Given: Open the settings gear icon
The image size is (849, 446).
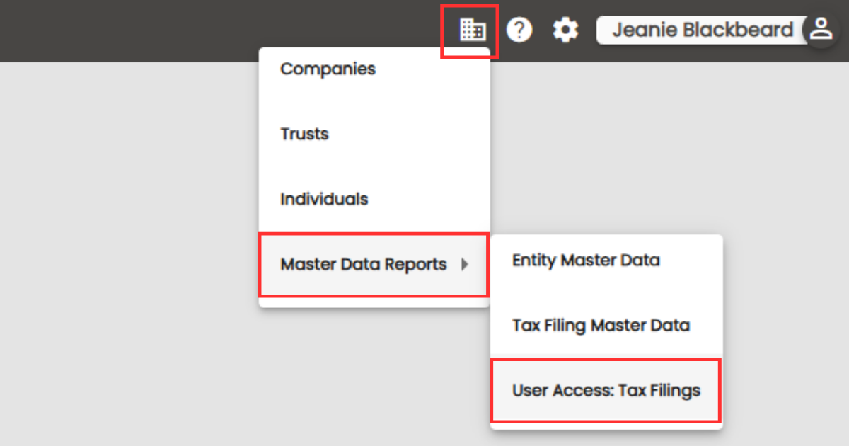Looking at the screenshot, I should point(565,30).
